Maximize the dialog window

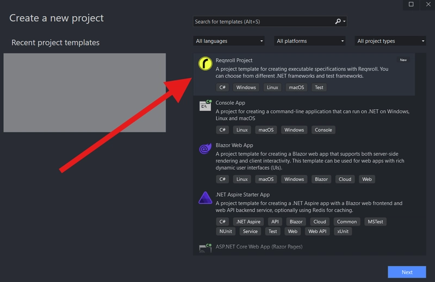point(411,4)
